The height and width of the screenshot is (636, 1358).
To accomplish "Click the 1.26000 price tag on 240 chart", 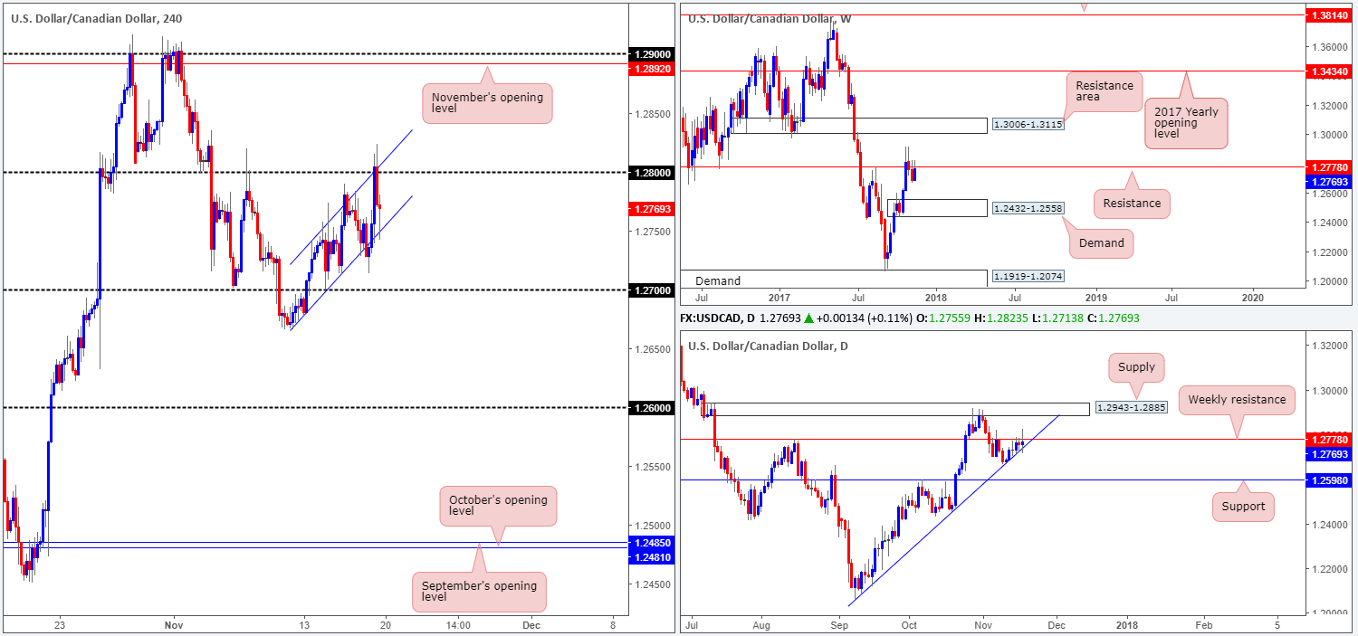I will pos(651,408).
